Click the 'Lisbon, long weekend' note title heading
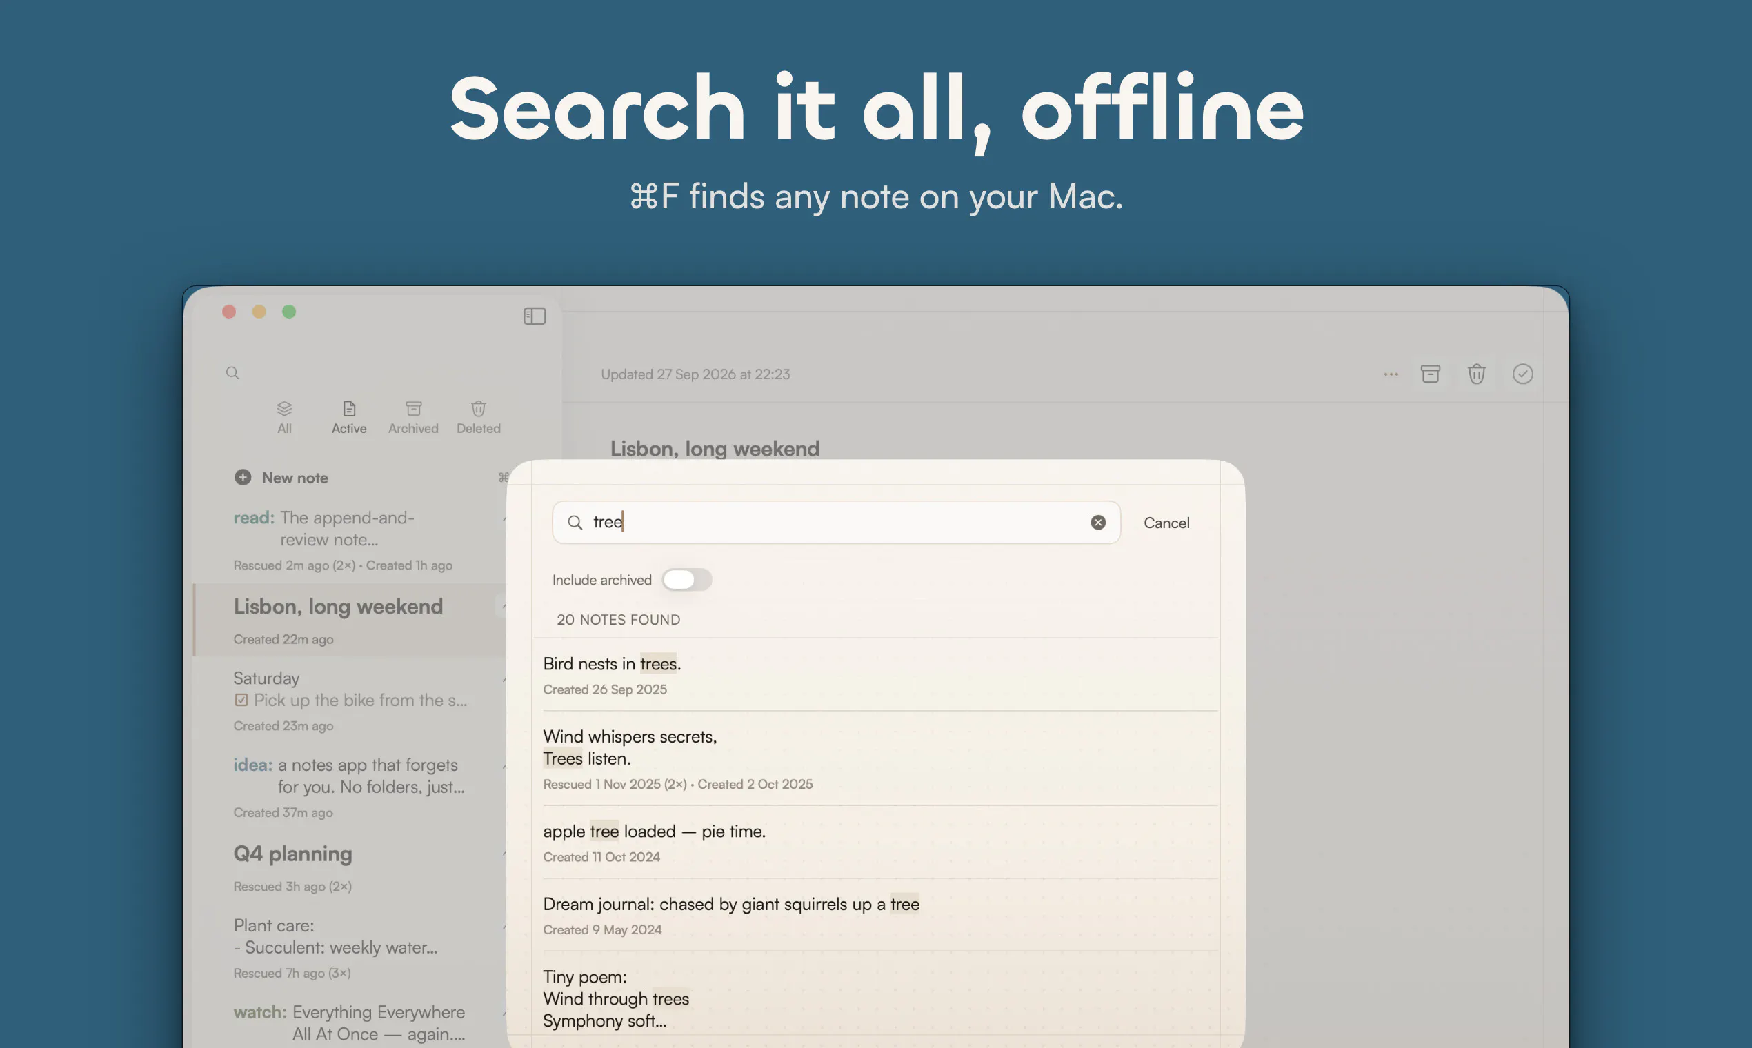 point(714,448)
